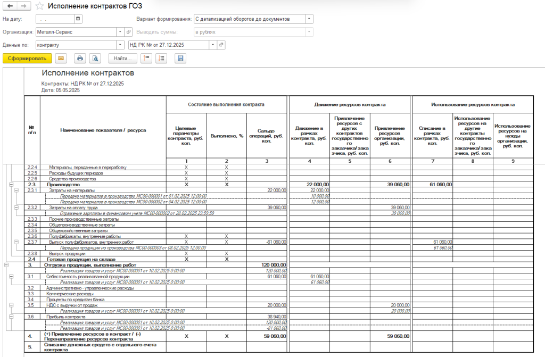Viewport: 545px width, 357px height.
Task: Select row 'НДС с выручки от продаж'
Action: [72, 305]
